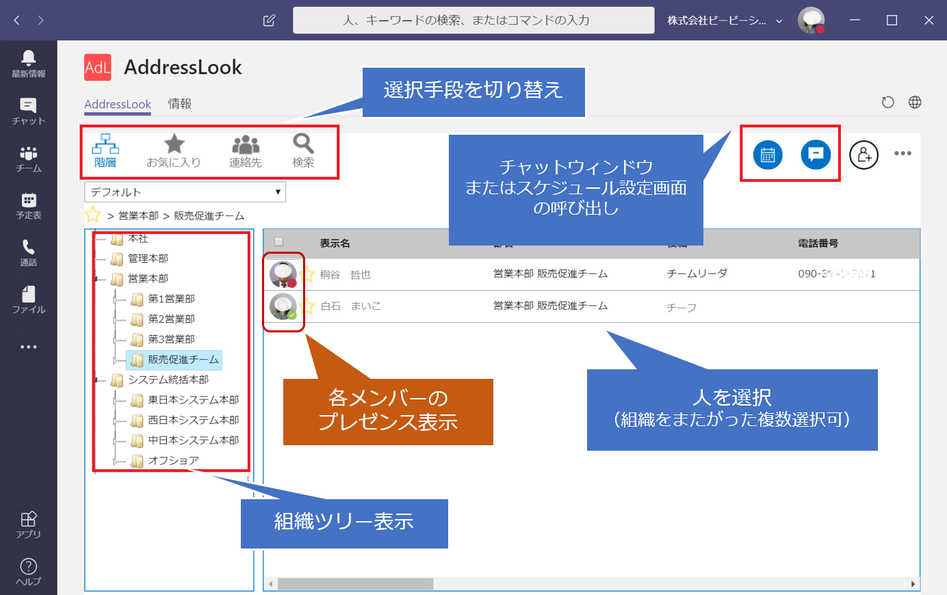
Task: Select 第2営業部 in the tree
Action: point(172,319)
